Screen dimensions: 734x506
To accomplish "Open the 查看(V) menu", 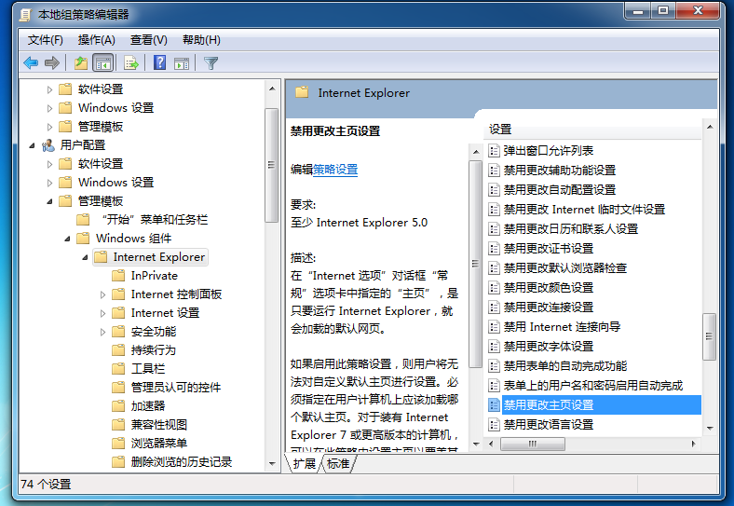I will coord(148,40).
